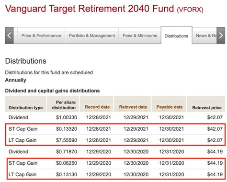Click the $0.13130 LT Cap Gain amount

tap(67, 174)
